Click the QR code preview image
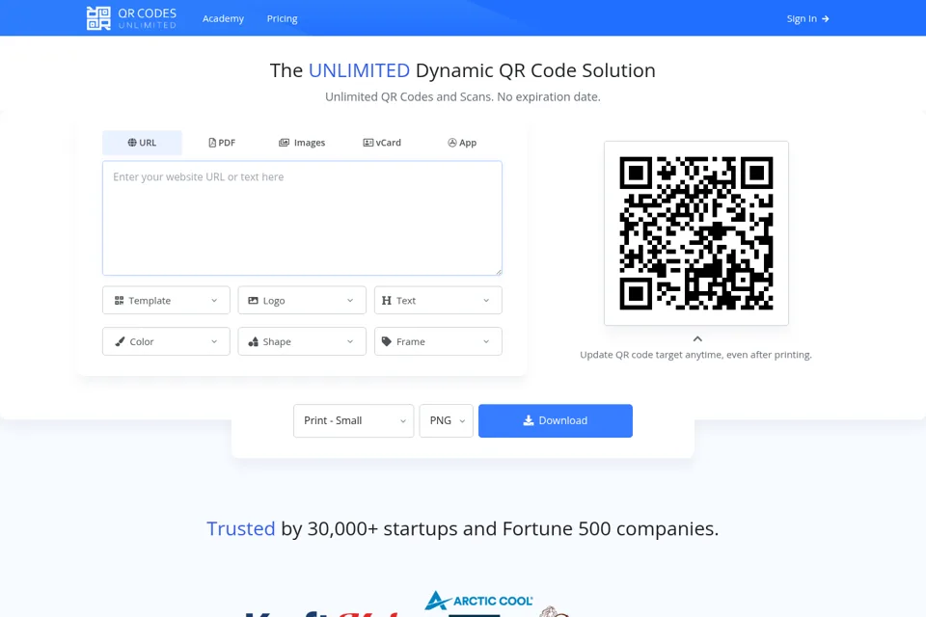The width and height of the screenshot is (926, 617). (x=696, y=233)
